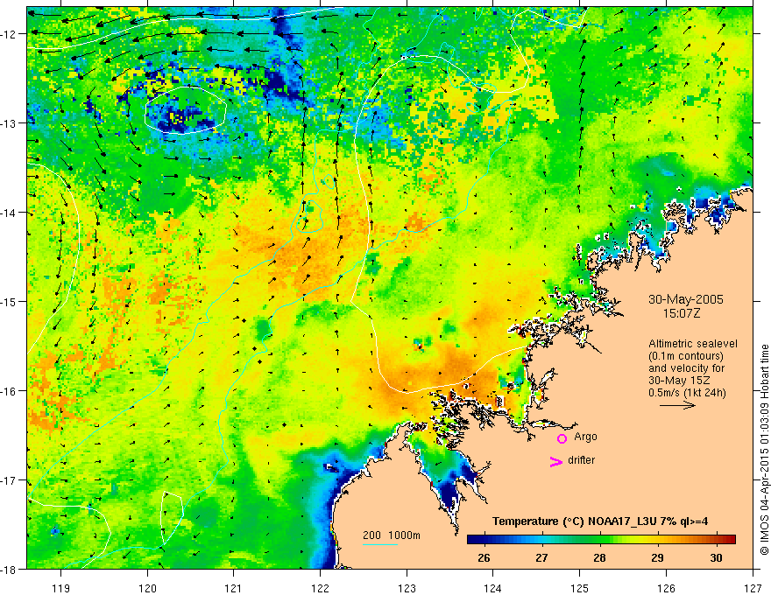The width and height of the screenshot is (771, 595).
Task: Click the Temperature NOAA17_L3U colorbar title
Action: [600, 521]
